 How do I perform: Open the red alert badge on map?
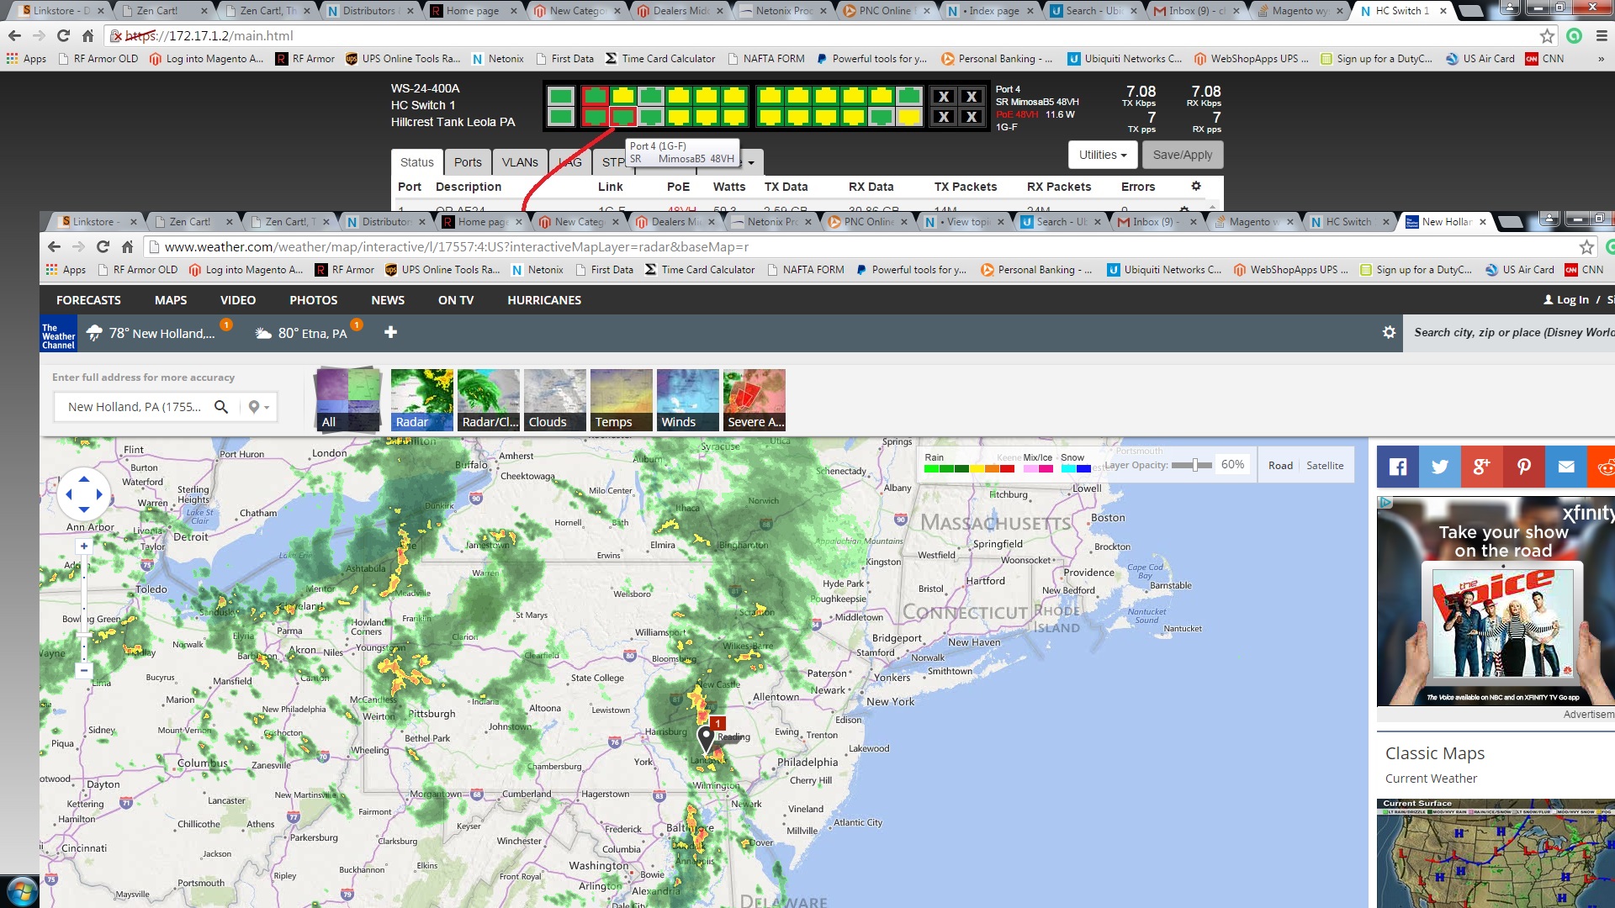click(x=717, y=723)
